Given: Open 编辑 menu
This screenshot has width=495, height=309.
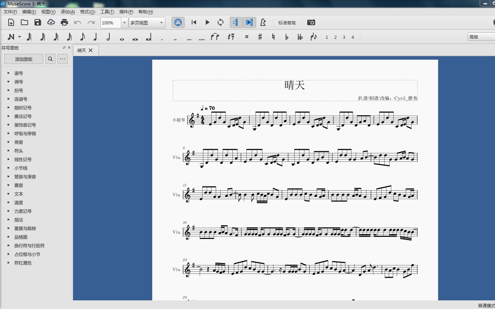Looking at the screenshot, I should pyautogui.click(x=29, y=12).
